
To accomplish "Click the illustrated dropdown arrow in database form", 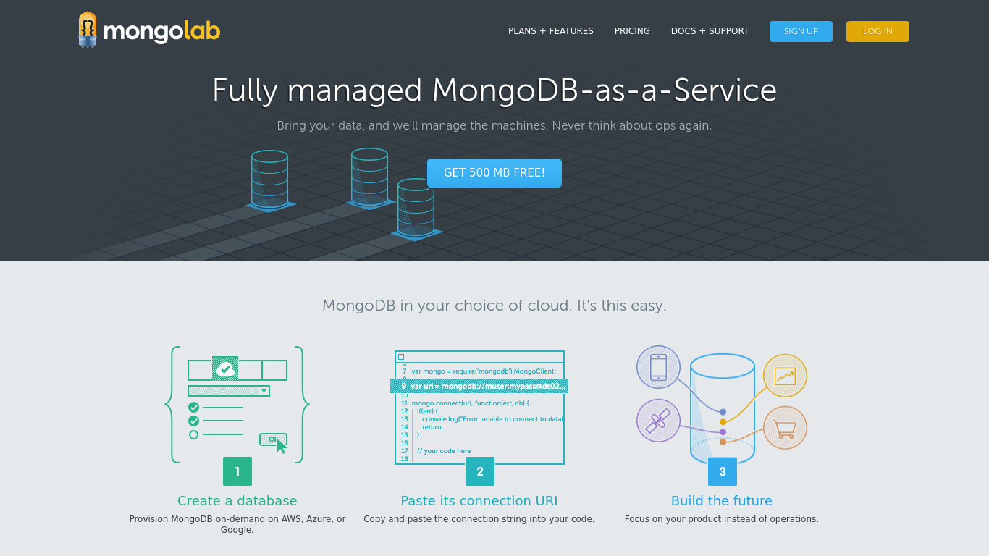I will [264, 391].
